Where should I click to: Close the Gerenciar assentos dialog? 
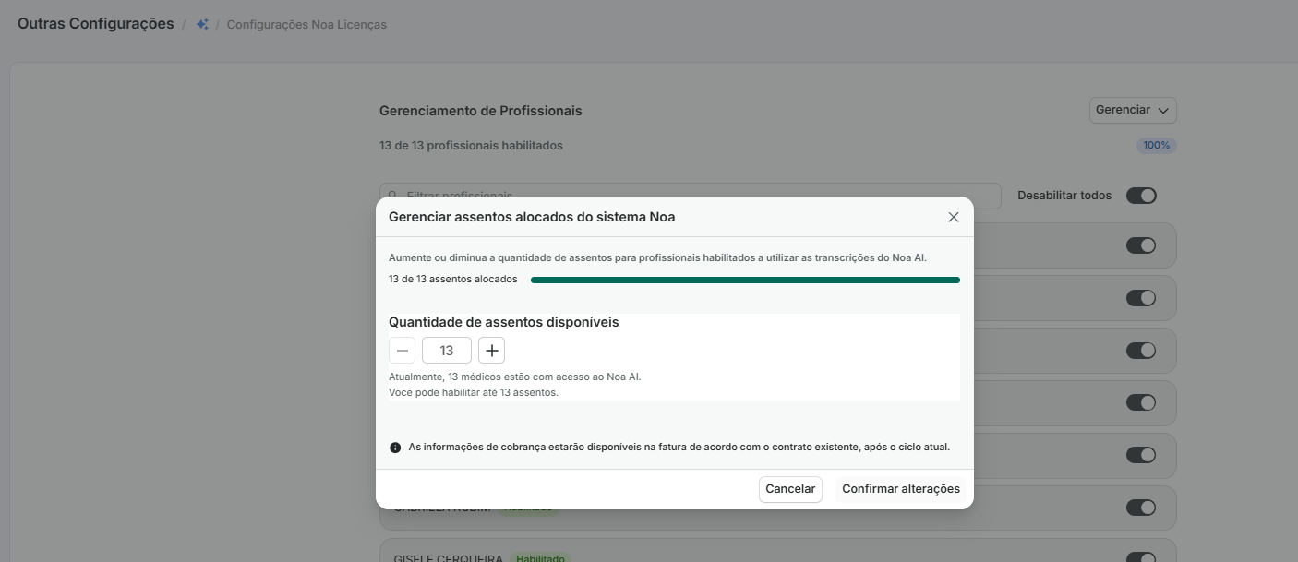[x=954, y=217]
